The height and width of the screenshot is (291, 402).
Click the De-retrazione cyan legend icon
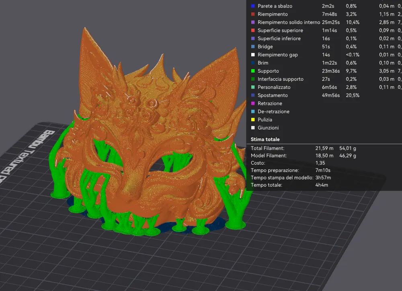(253, 111)
